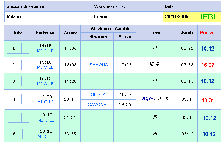Open the SAVONA change station link in row 2
The width and height of the screenshot is (224, 145).
[x=99, y=65]
